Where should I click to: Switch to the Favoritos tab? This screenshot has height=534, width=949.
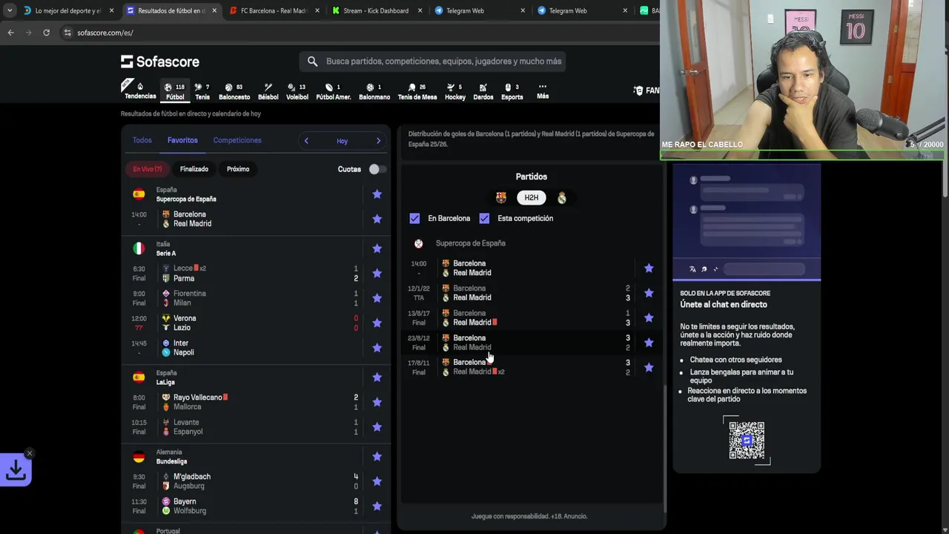[x=182, y=140]
